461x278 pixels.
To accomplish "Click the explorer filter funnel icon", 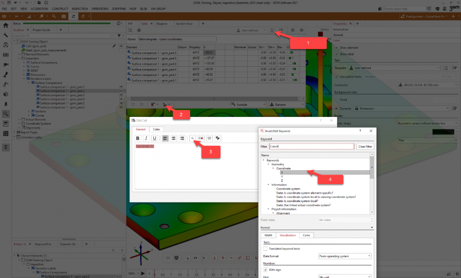I will pos(118,35).
